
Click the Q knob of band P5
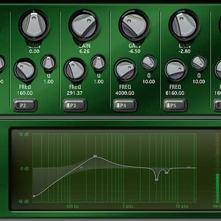point(199,63)
